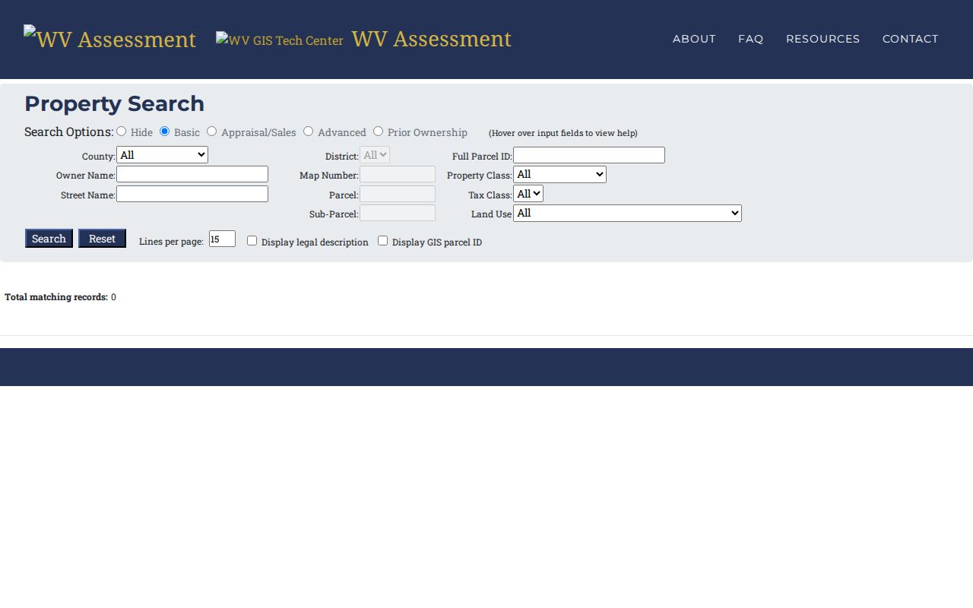Viewport: 973px width, 608px height.
Task: Click the Search button
Action: (x=49, y=239)
